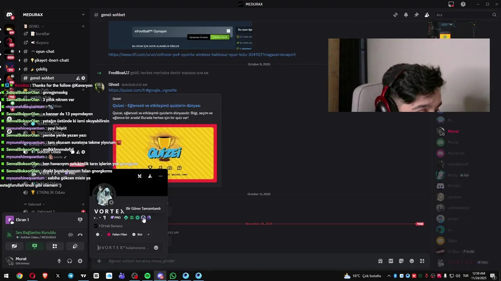Screen dimensions: 501x281
Task: Create invite for genel-sohbet channel
Action: 78,78
